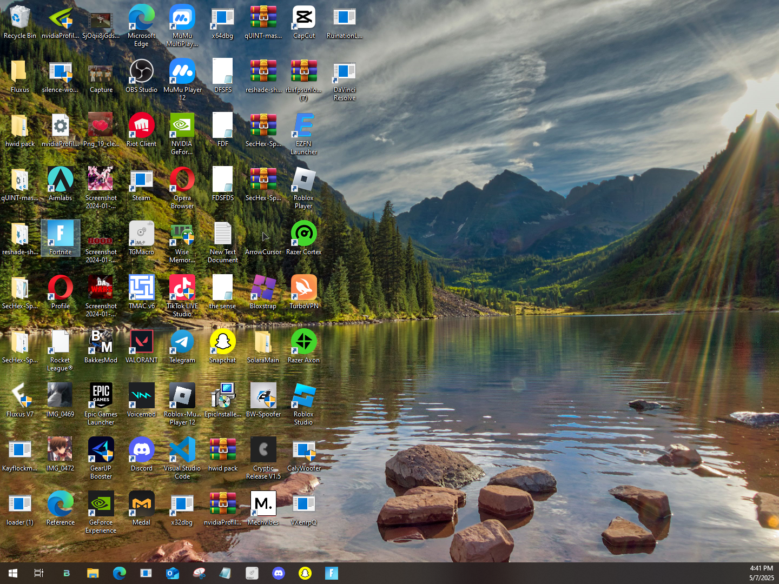
Task: Select the Cryptic Release V1.5 icon
Action: click(x=263, y=459)
